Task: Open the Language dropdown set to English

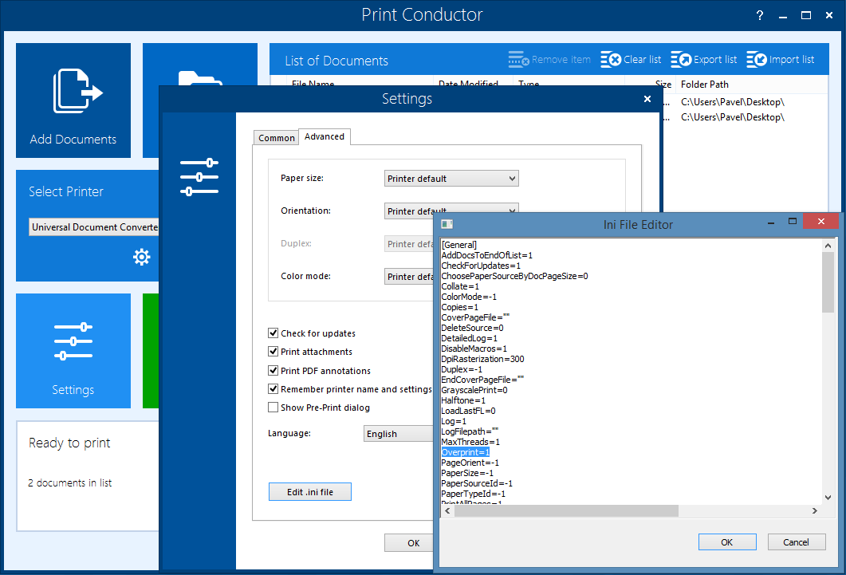Action: (399, 434)
